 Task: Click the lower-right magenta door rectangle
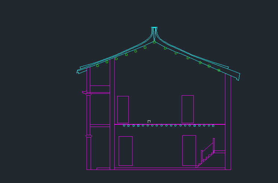[189, 151]
